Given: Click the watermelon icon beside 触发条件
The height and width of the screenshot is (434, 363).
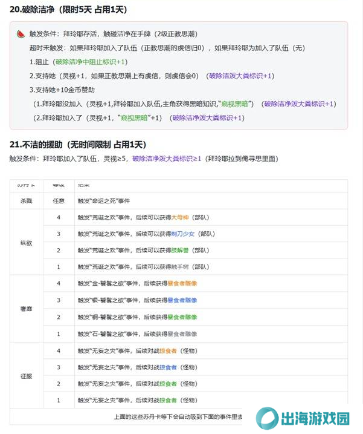Looking at the screenshot, I should pyautogui.click(x=21, y=34).
